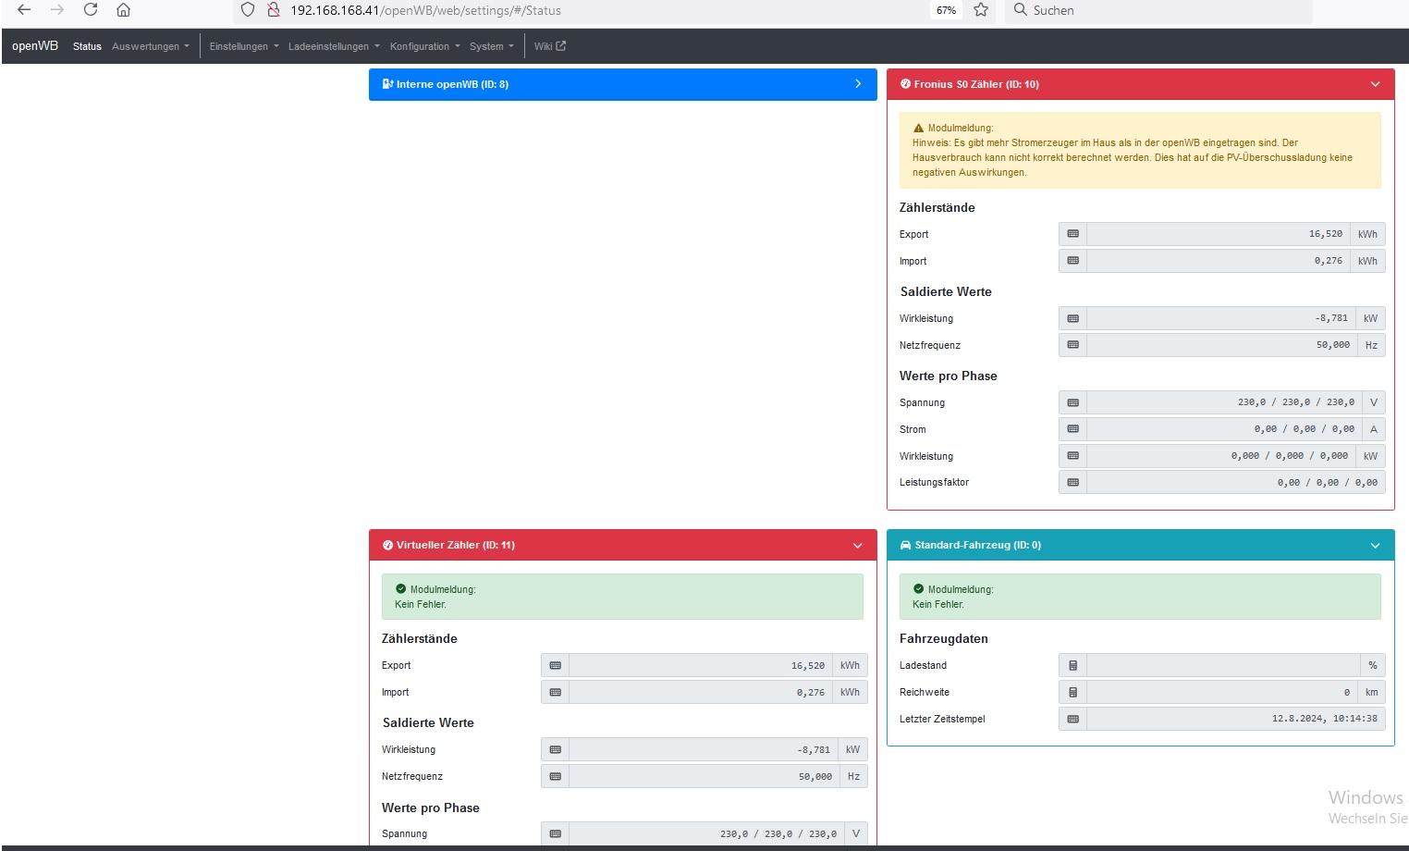Click 'Kein Fehler.' text in Standard-Fahrzeug card
Screen dimensions: 1409x851
[x=937, y=604]
